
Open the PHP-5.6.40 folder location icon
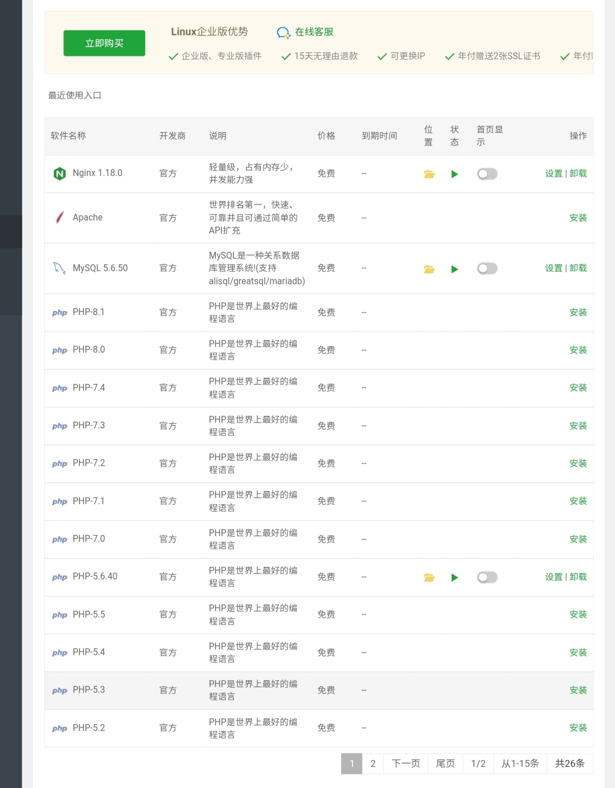point(429,578)
